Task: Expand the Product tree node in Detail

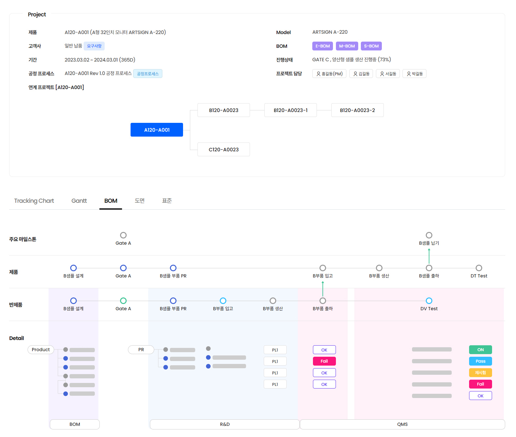Action: tap(41, 350)
